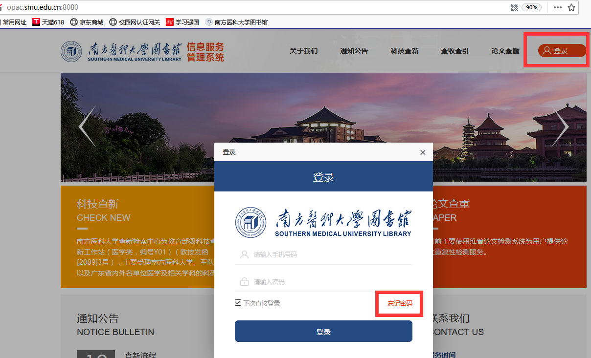The height and width of the screenshot is (358, 591).
Task: Open the 关于我们 menu item
Action: [x=303, y=51]
